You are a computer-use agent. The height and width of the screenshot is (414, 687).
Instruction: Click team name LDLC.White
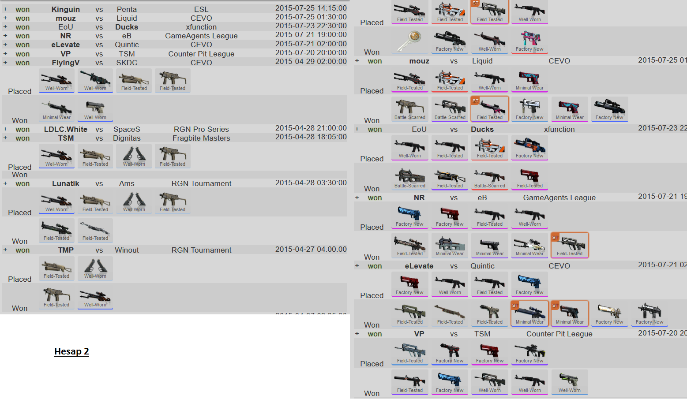[66, 129]
